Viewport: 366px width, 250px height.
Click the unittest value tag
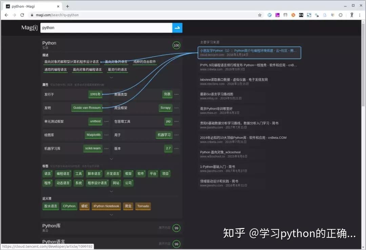click(95, 121)
